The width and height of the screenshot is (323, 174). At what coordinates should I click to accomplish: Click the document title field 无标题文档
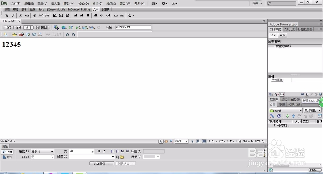(x=133, y=27)
